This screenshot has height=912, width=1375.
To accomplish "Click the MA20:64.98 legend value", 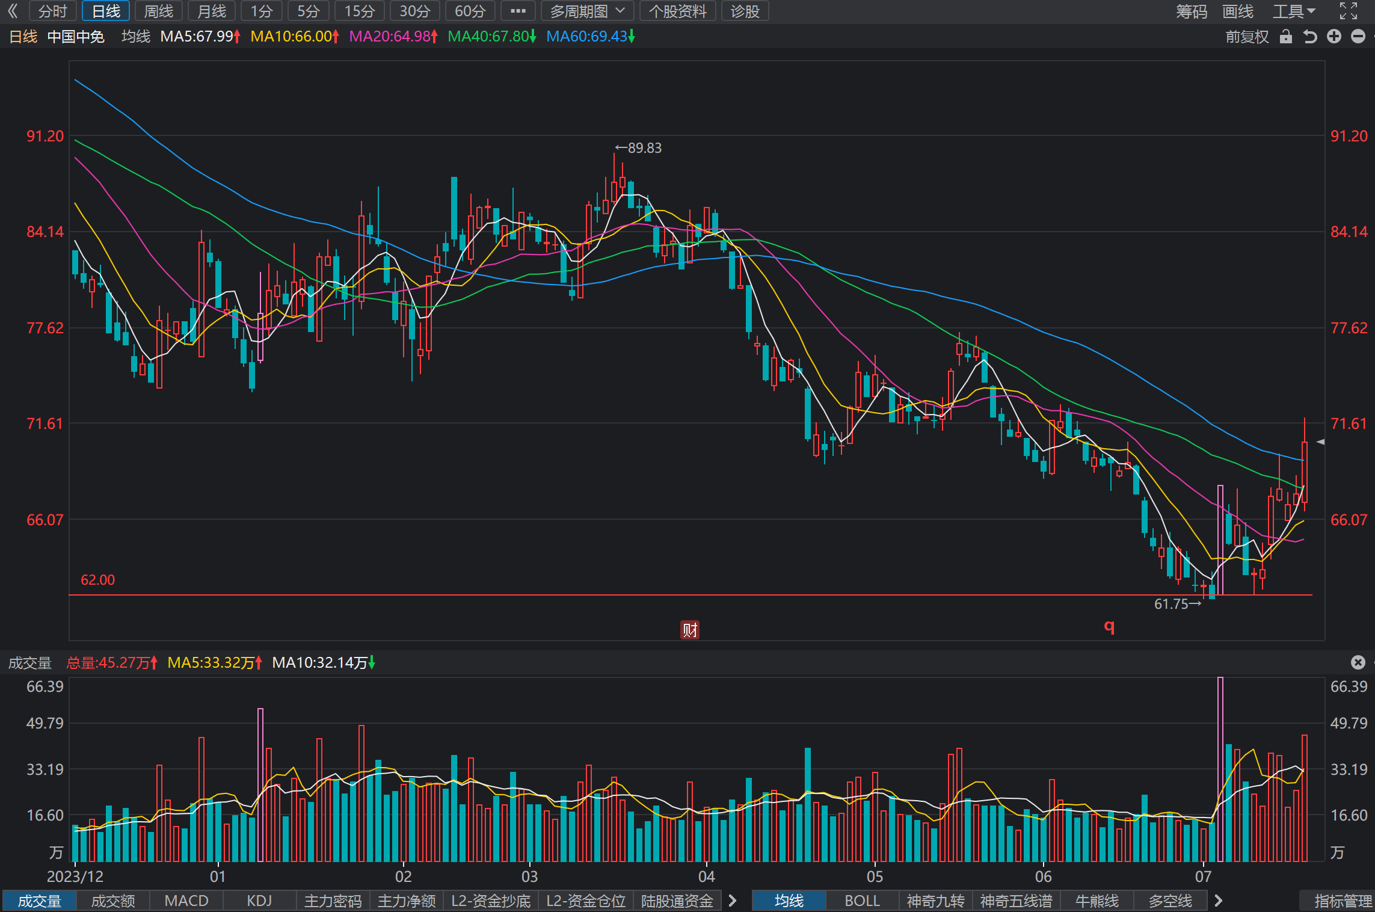I will pyautogui.click(x=393, y=37).
